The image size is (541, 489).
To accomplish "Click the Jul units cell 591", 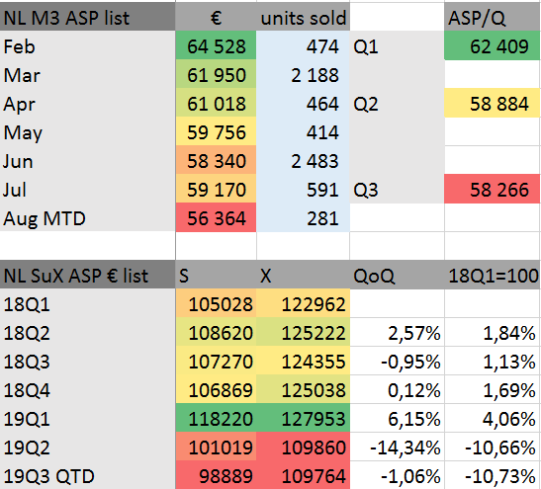I will coord(303,189).
